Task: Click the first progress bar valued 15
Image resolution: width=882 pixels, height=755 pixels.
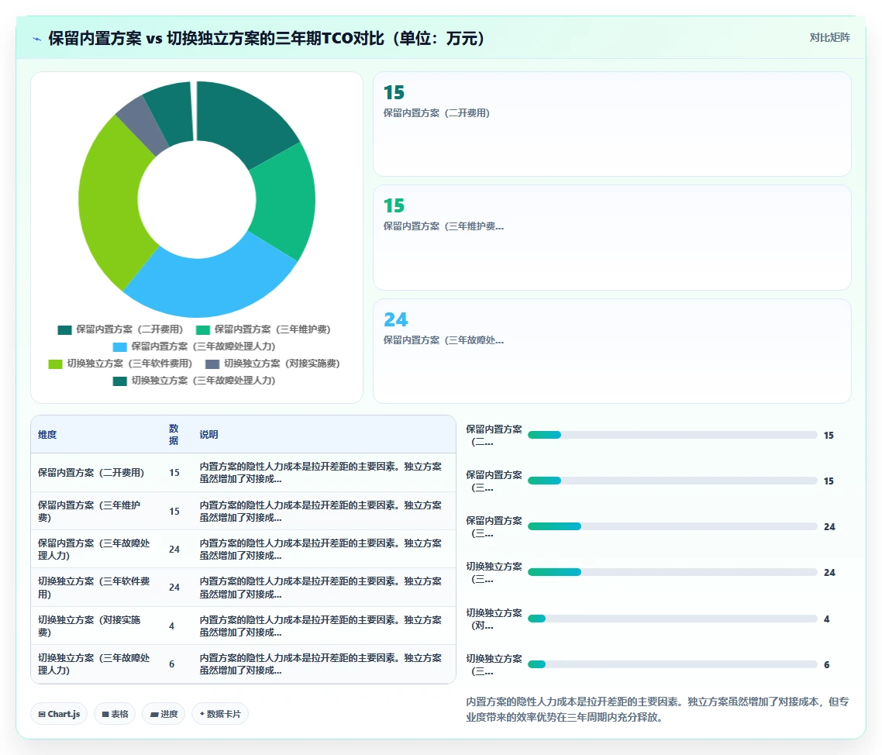Action: 672,435
